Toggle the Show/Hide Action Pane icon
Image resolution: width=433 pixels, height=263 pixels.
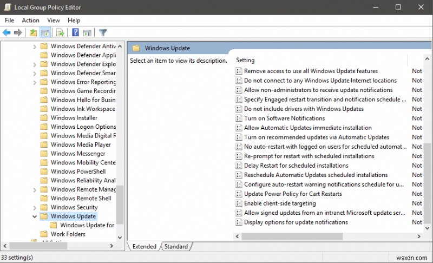[87, 32]
